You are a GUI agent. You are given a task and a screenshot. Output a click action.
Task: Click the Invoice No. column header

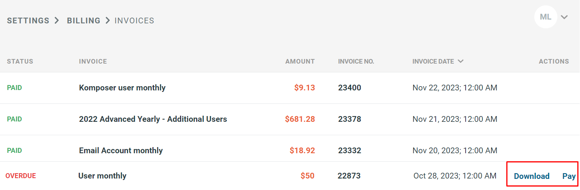(356, 61)
